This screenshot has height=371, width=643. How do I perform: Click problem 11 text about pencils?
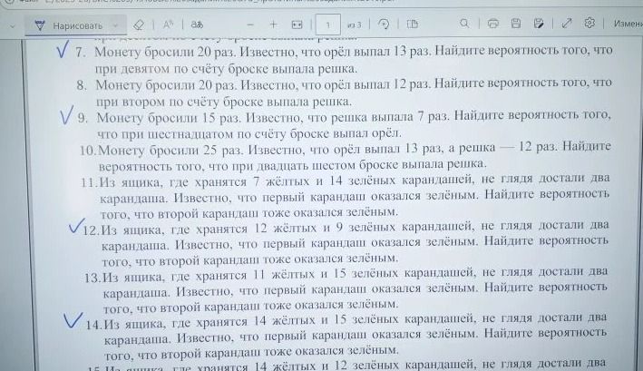coord(346,197)
